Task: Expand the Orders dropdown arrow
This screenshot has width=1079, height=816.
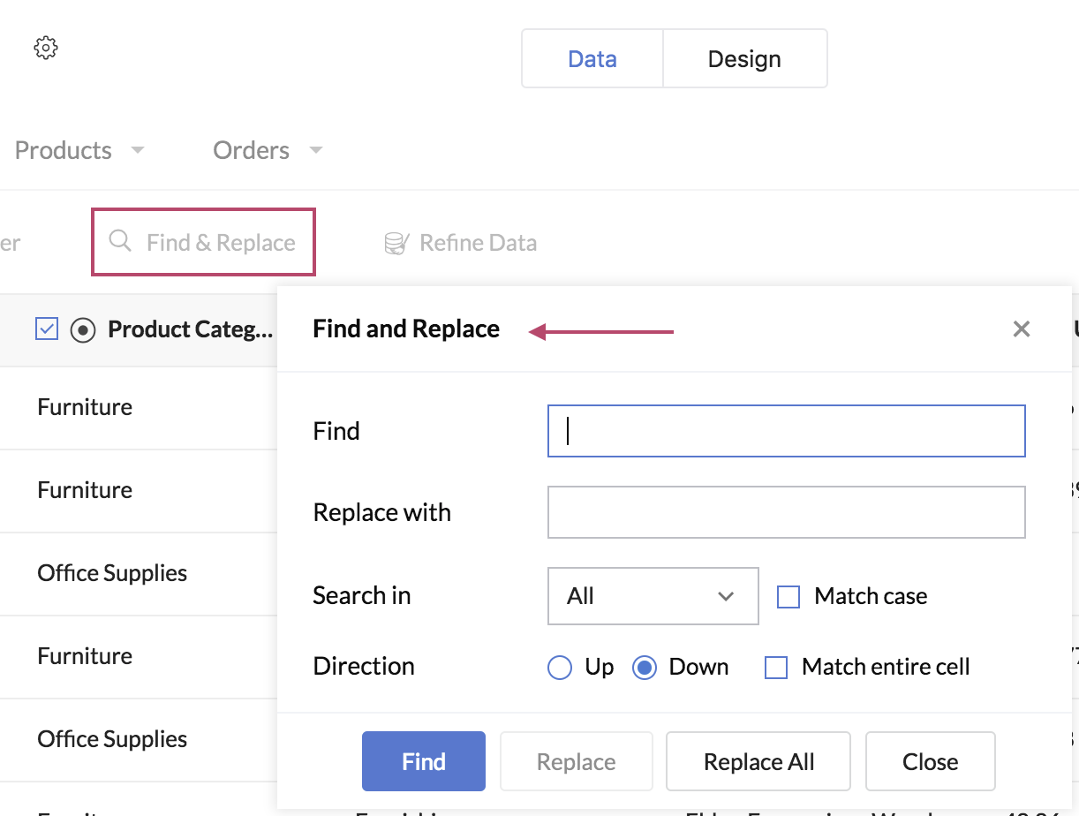Action: 316,150
